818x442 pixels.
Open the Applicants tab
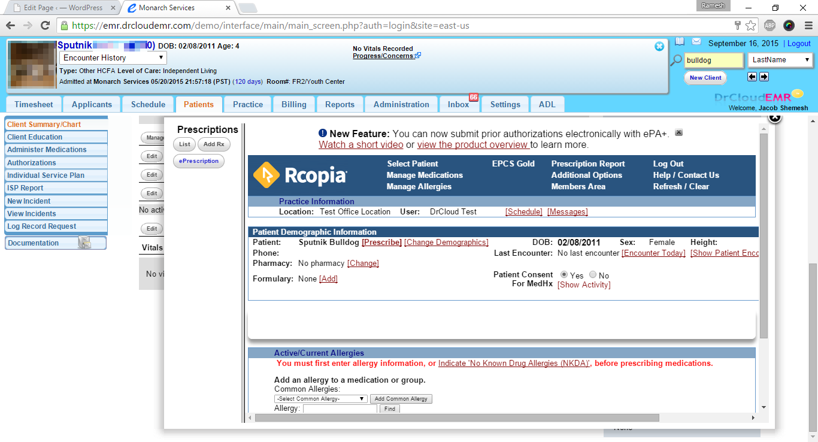tap(92, 104)
